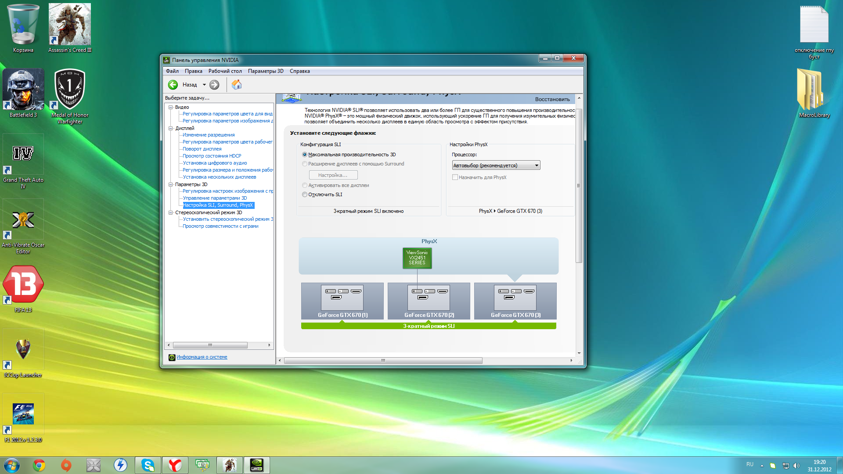Open ICCup Launcher desktop shortcut
The image size is (843, 474).
coord(23,353)
